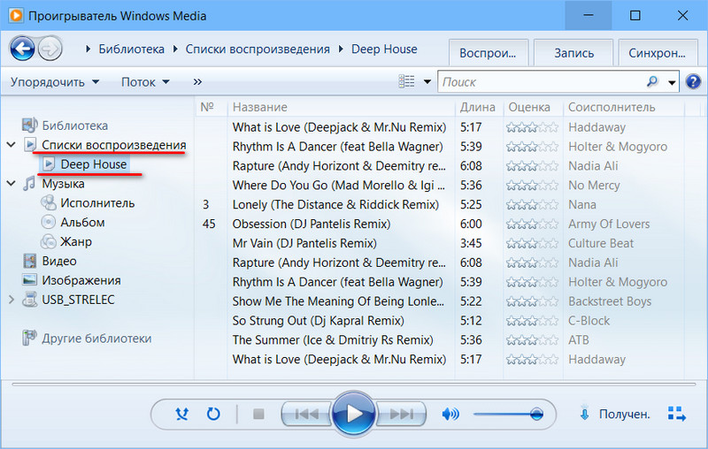Viewport: 708px width, 449px height.
Task: Show more commands with » chevron
Action: tap(197, 82)
